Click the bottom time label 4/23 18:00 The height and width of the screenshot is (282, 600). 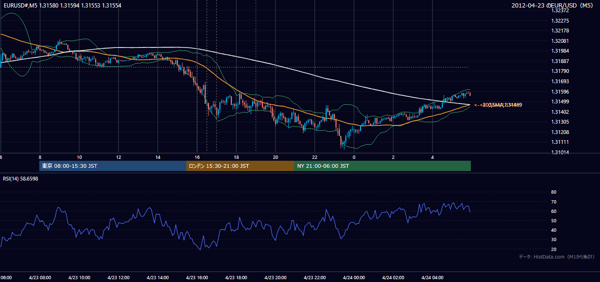point(236,278)
